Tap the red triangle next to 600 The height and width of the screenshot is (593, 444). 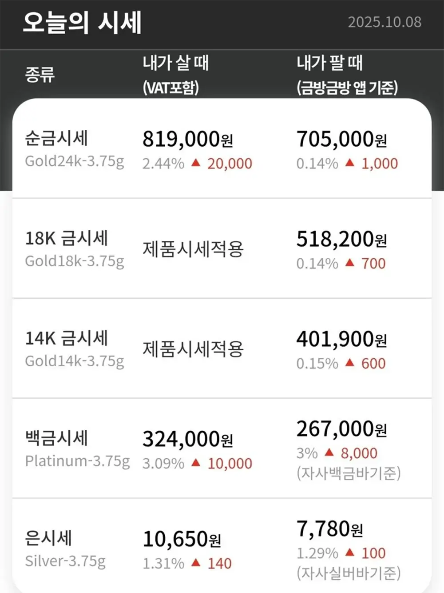click(x=350, y=363)
